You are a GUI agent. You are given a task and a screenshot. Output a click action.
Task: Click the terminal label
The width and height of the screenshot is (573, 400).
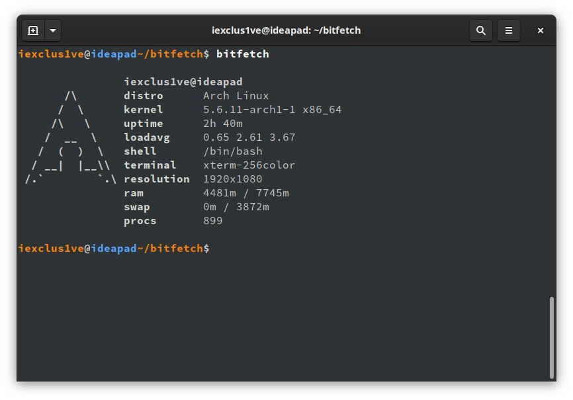[150, 165]
